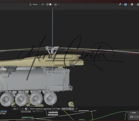
Task: Expand the snapping options arrow
Action: pos(52,4)
